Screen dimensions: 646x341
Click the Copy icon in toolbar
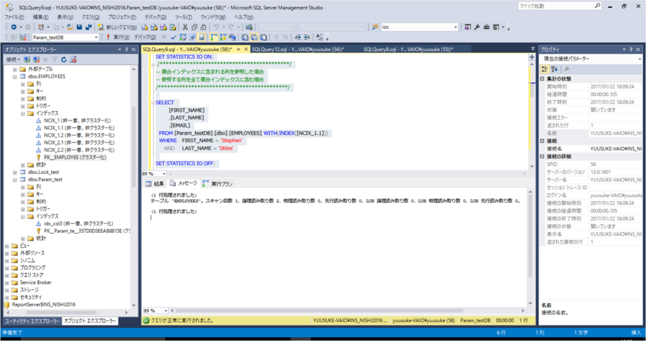point(194,26)
